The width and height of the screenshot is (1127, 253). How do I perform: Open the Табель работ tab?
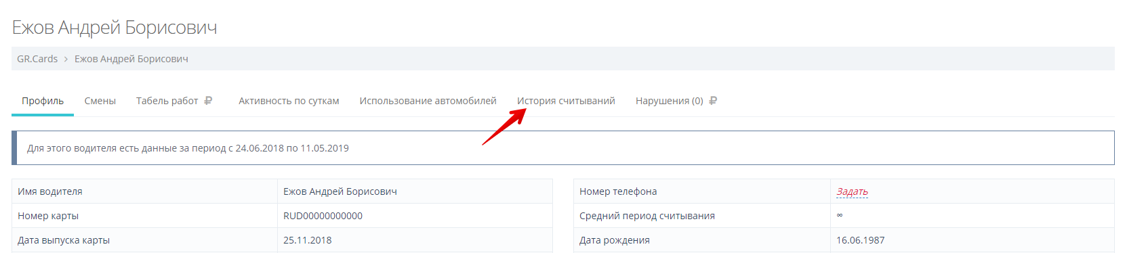click(x=167, y=101)
